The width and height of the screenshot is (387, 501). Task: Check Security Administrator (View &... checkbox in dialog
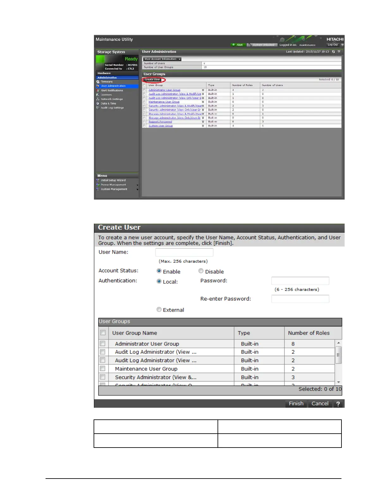tap(102, 377)
